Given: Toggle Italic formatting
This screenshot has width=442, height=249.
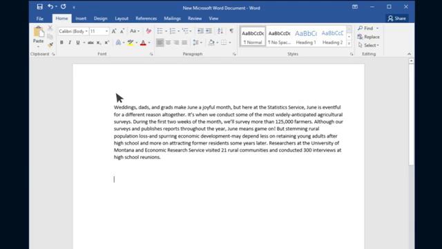Looking at the screenshot, I should point(70,43).
